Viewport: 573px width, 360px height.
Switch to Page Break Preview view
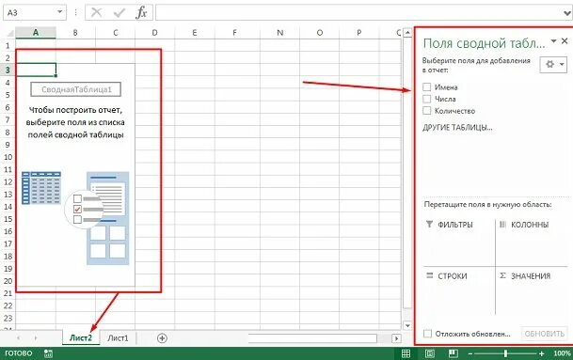click(x=454, y=353)
